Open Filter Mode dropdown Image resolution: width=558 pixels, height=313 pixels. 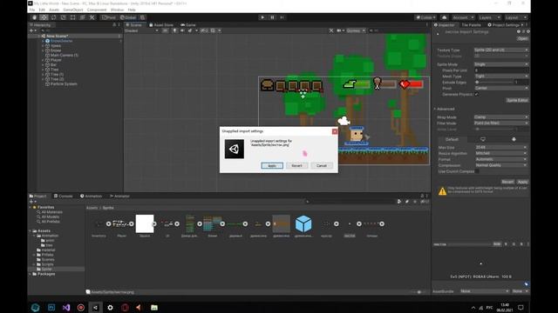click(x=501, y=123)
